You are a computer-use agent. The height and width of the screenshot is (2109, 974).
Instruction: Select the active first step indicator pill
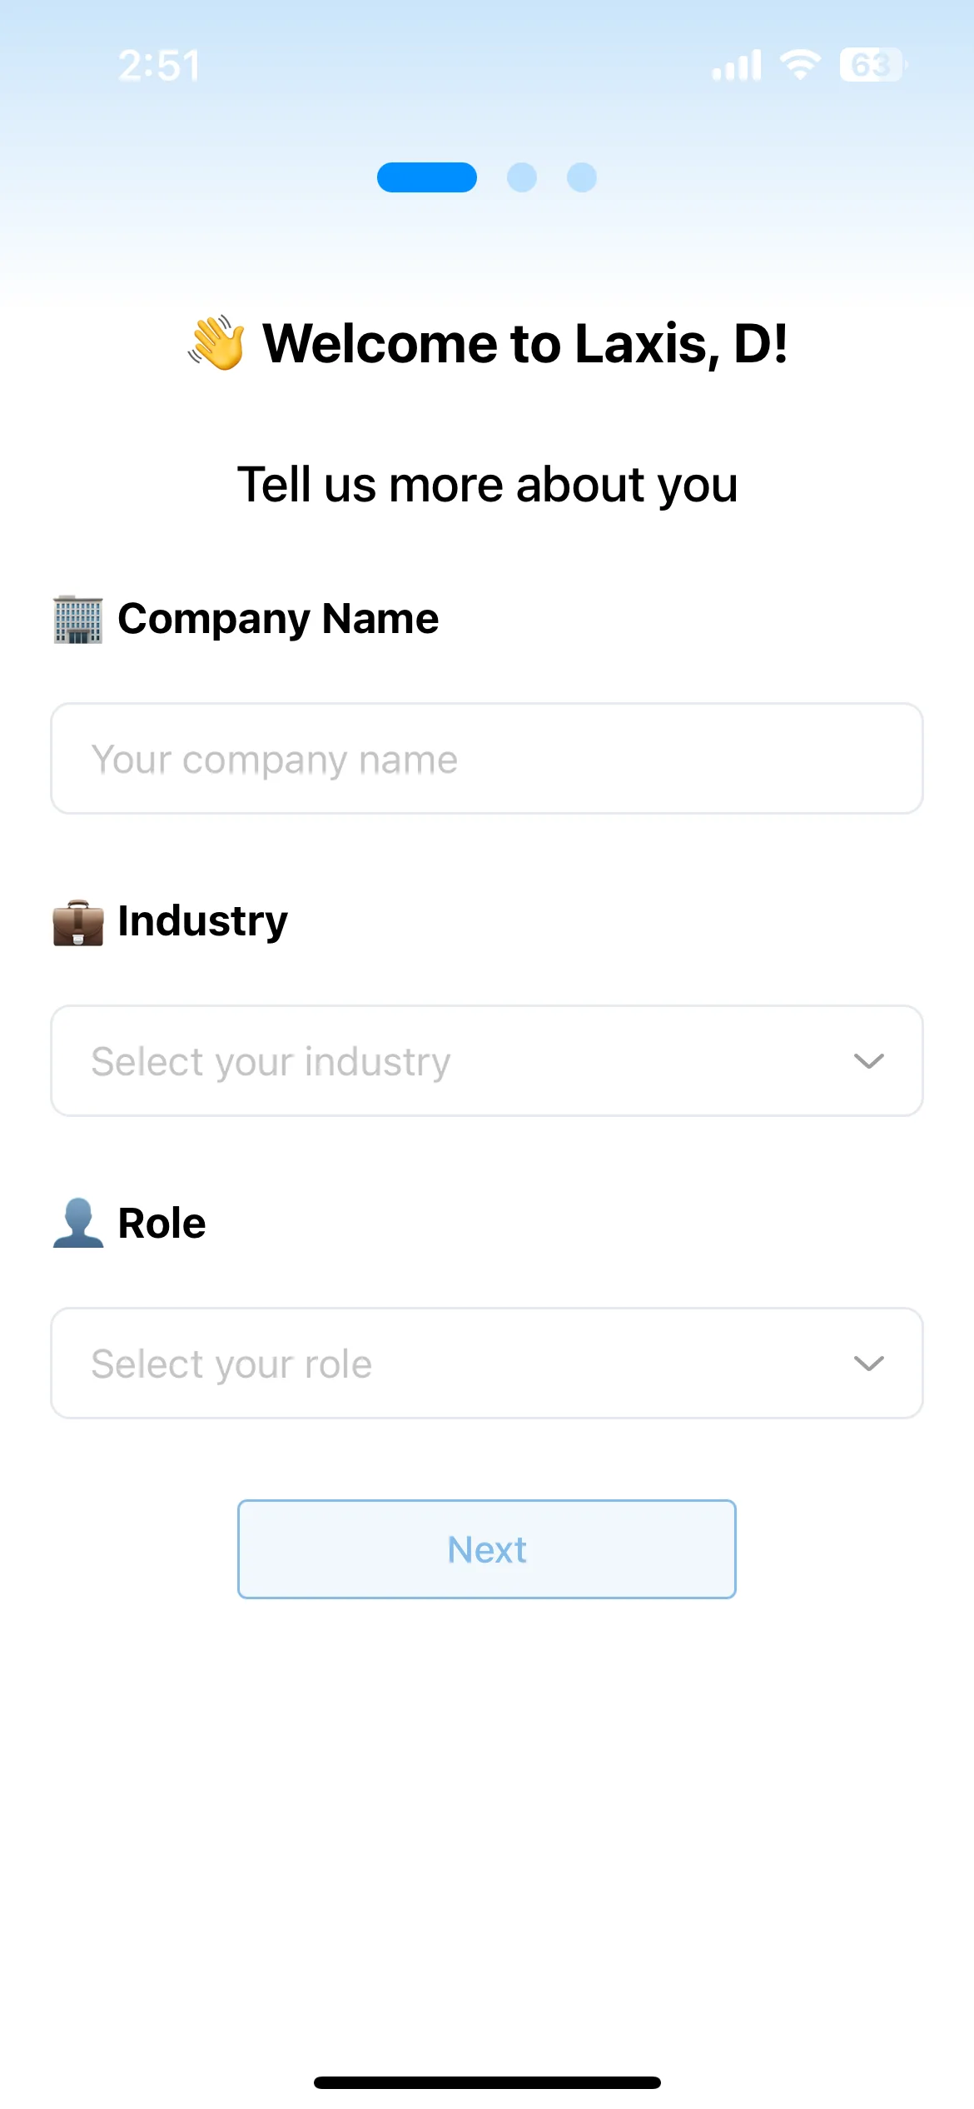(x=427, y=177)
